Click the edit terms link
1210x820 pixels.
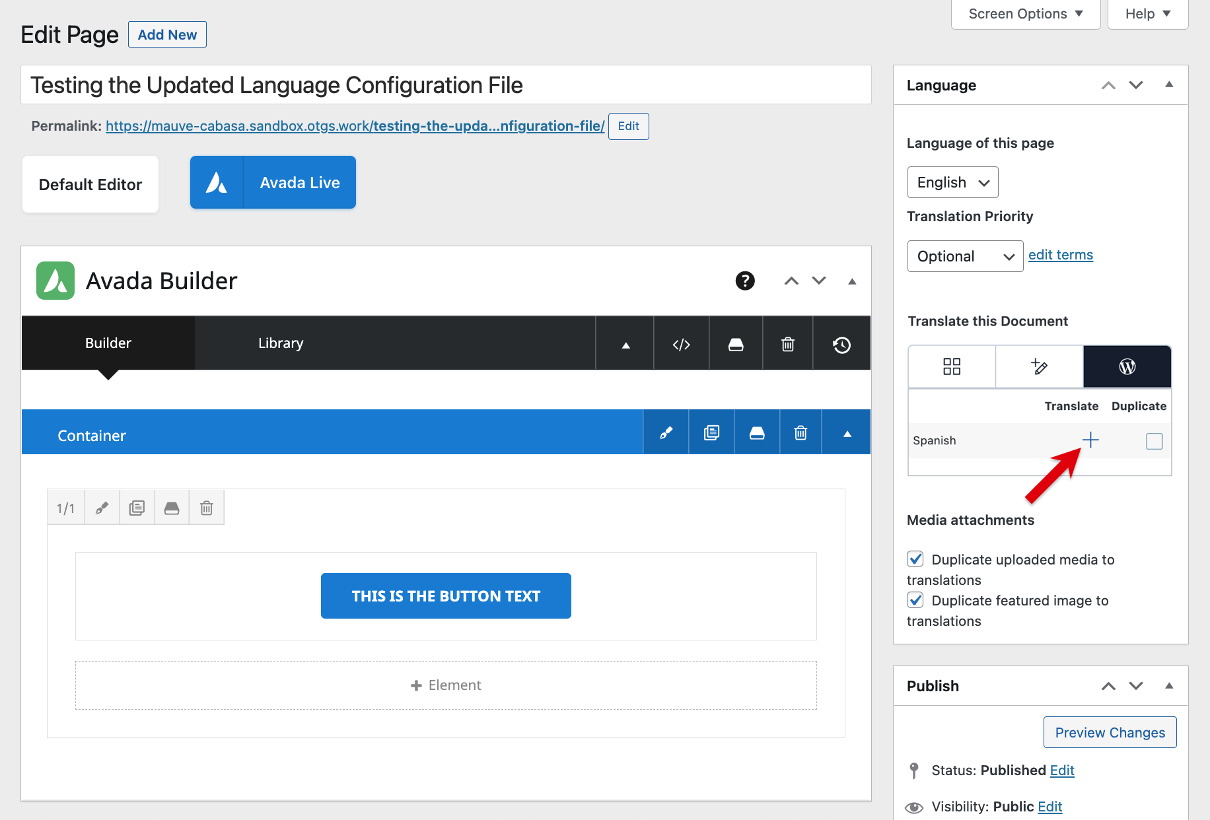point(1060,255)
